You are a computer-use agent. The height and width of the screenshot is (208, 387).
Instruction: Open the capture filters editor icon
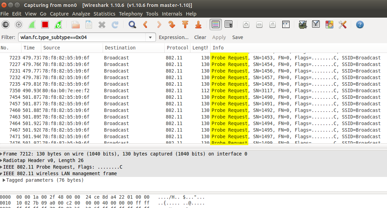[x=303, y=25]
